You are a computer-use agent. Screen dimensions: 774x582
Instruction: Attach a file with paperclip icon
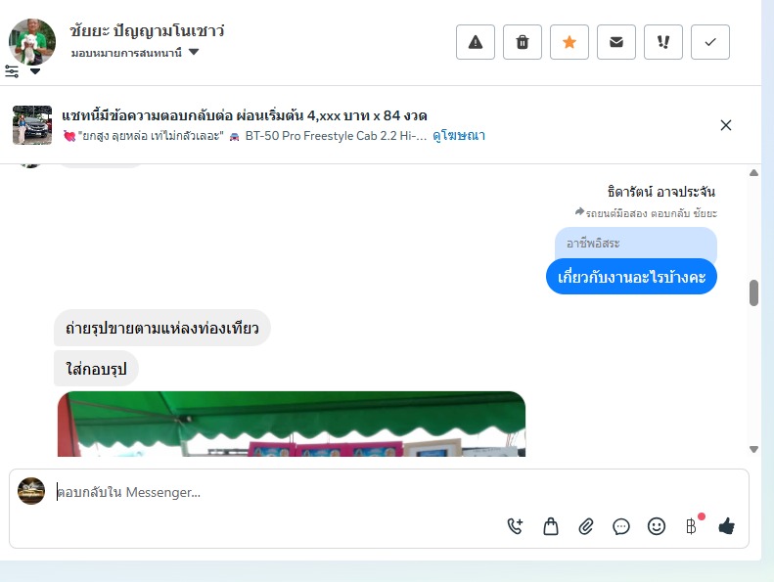(586, 526)
